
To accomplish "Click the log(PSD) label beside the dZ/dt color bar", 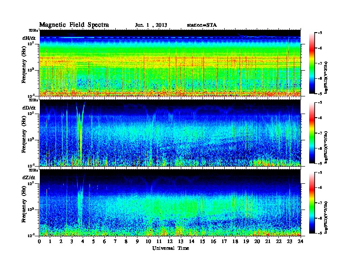I will click(326, 217).
